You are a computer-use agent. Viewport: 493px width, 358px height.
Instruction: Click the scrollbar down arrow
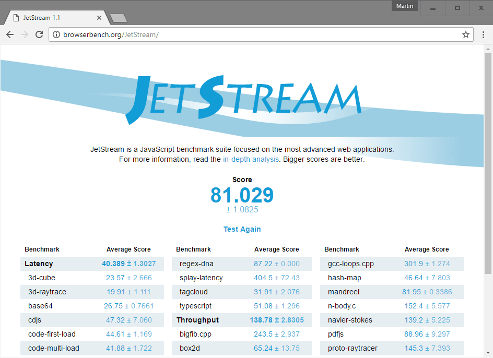pyautogui.click(x=488, y=353)
